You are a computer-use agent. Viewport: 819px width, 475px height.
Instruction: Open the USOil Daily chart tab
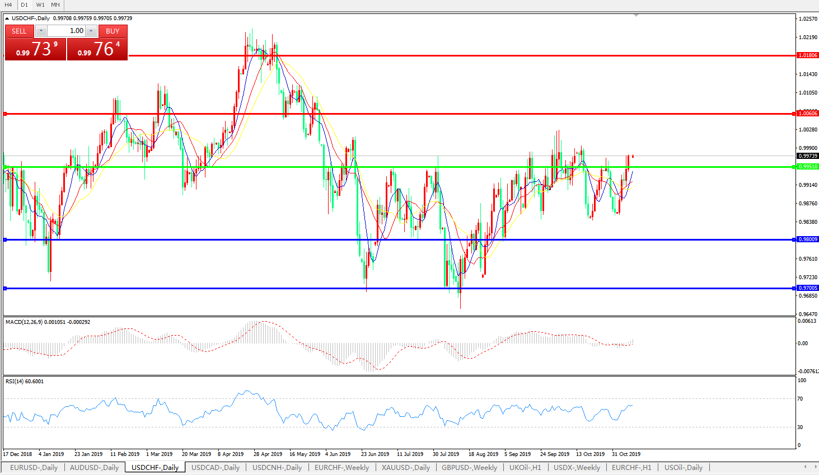(x=683, y=468)
